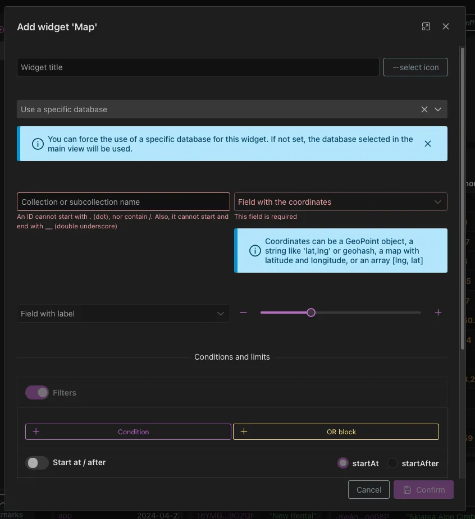This screenshot has height=519, width=475.
Task: Click the Confirm save button
Action: [423, 490]
